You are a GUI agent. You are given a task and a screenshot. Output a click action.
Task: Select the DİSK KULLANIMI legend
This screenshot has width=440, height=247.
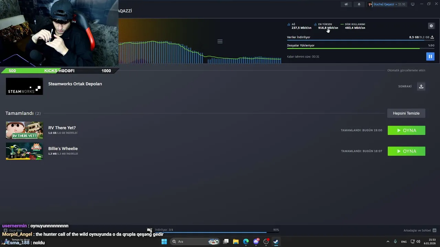pos(353,26)
